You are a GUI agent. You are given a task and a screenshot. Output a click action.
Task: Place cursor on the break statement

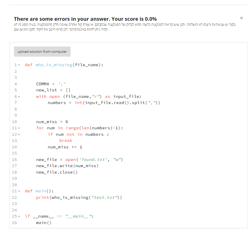[66, 140]
